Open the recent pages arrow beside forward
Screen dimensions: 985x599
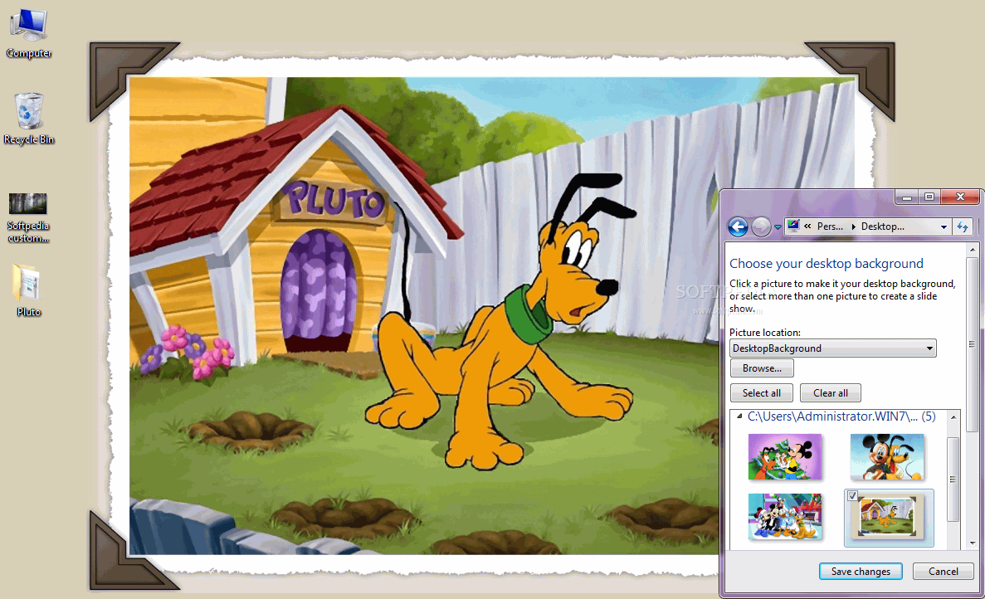pos(778,227)
